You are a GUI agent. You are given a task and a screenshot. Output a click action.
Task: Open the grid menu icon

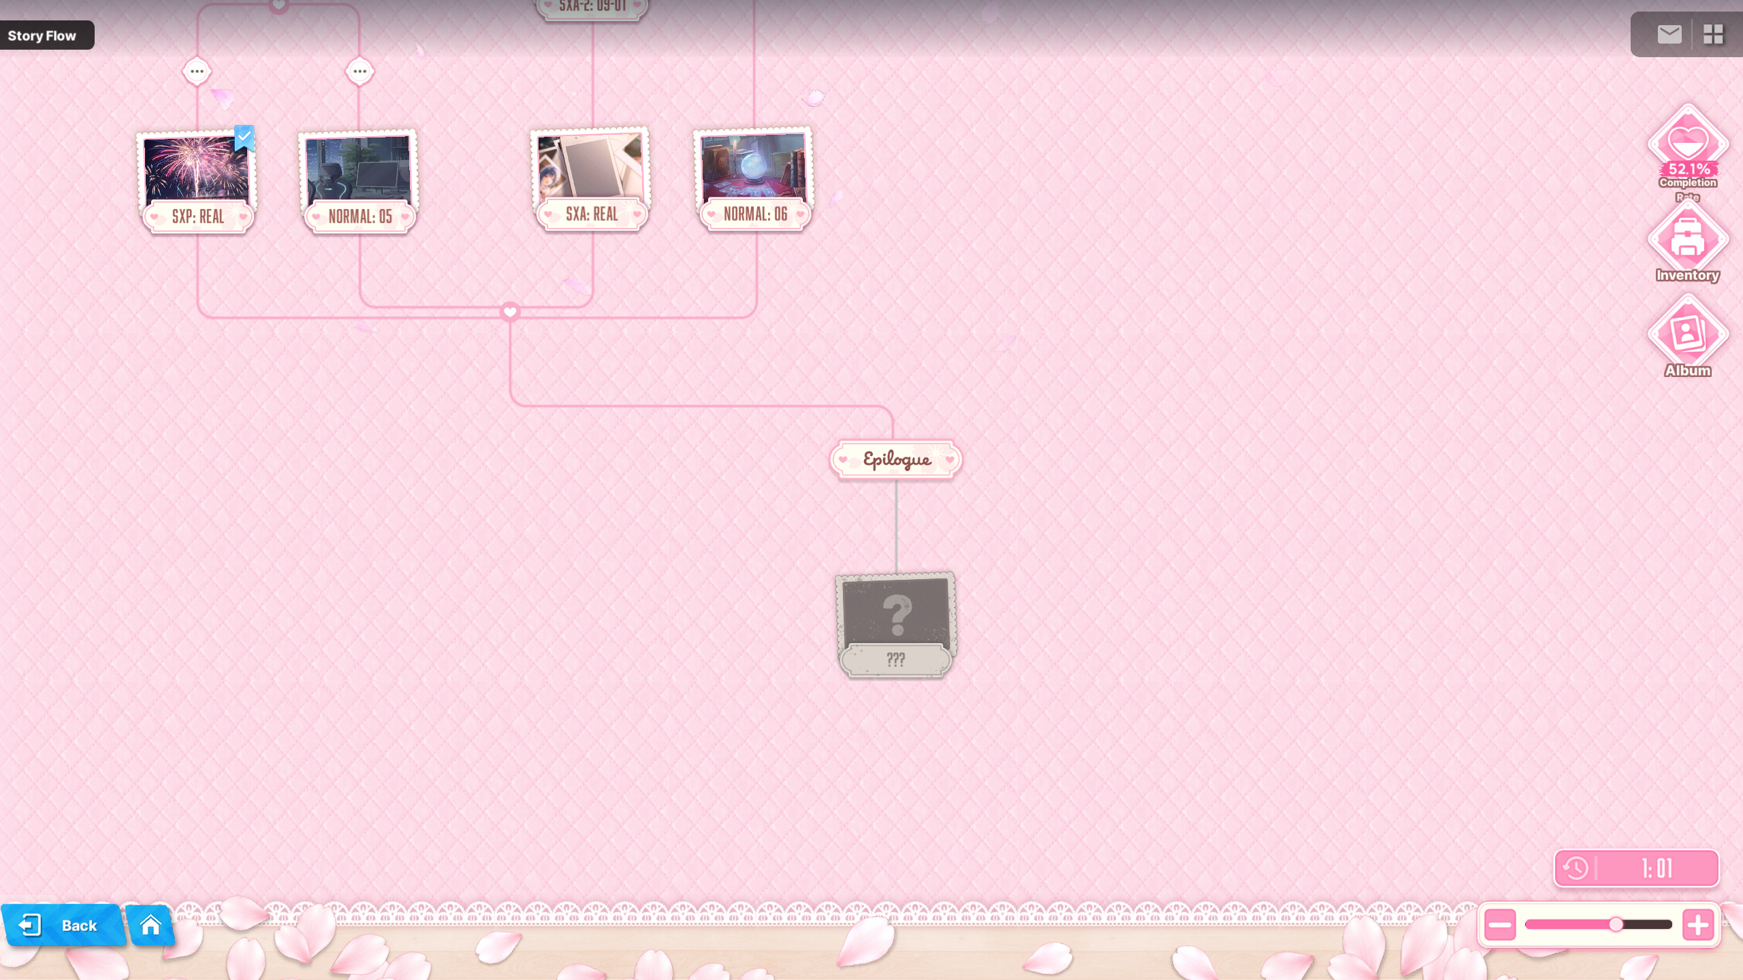click(1713, 34)
